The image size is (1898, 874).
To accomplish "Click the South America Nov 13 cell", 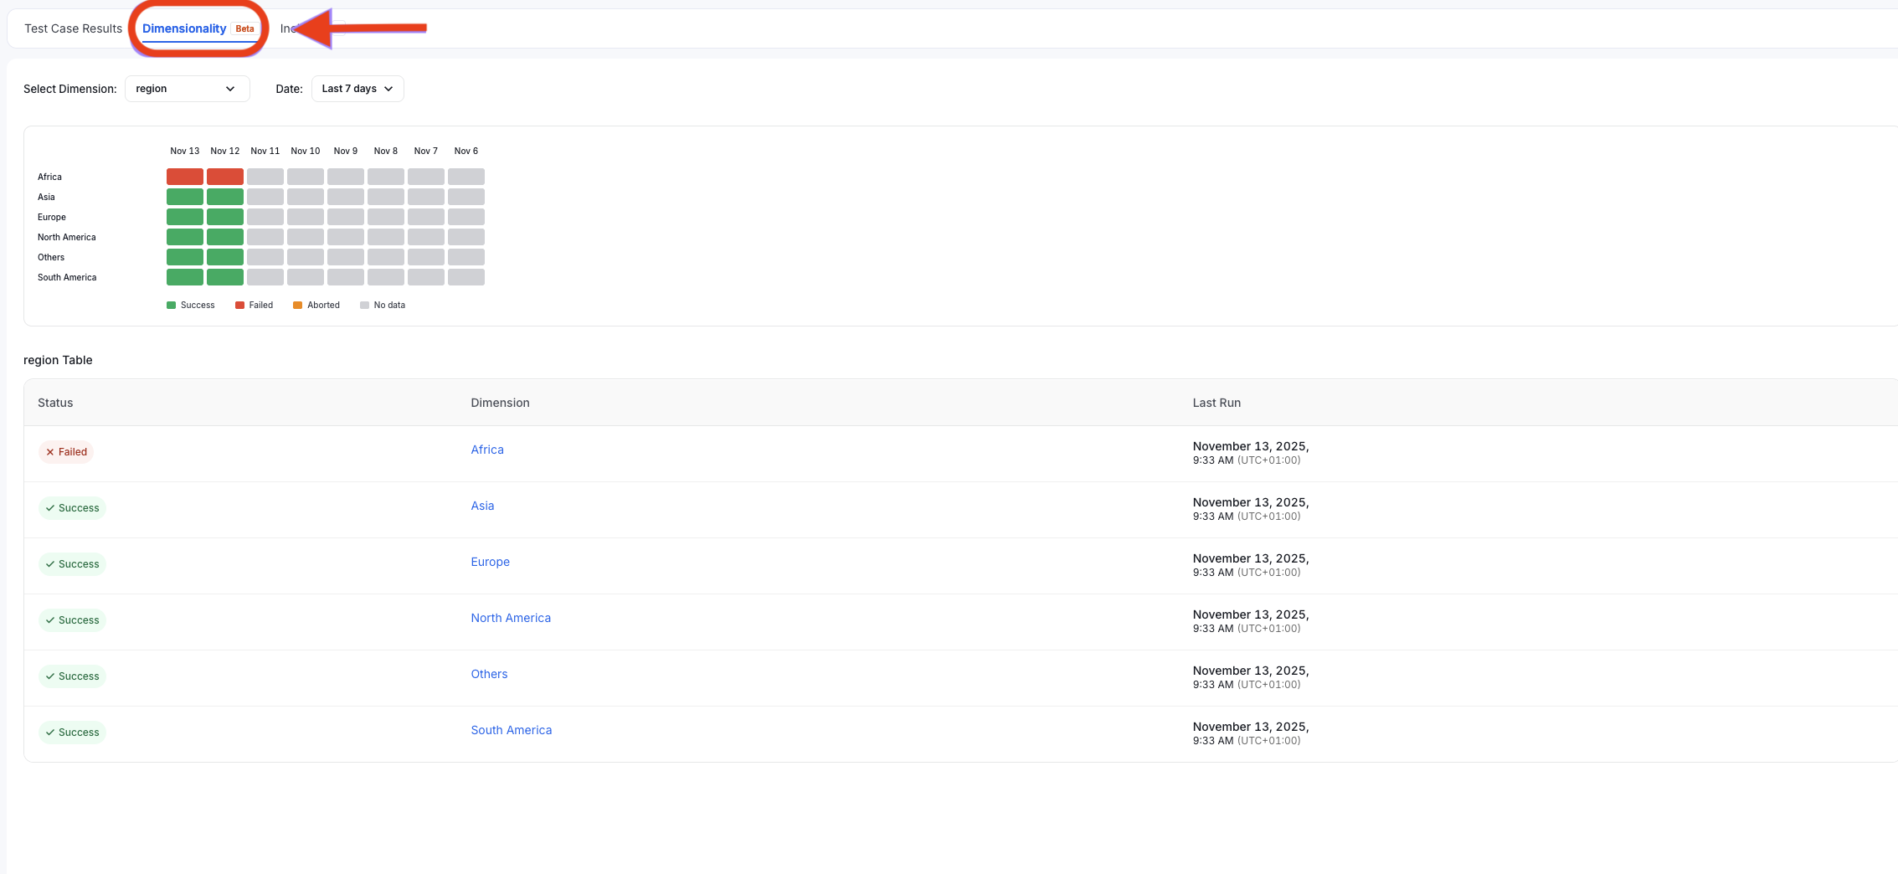I will pyautogui.click(x=185, y=277).
